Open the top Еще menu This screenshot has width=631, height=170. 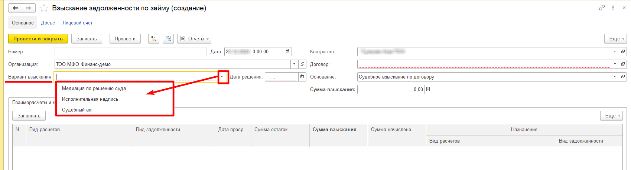coord(615,39)
